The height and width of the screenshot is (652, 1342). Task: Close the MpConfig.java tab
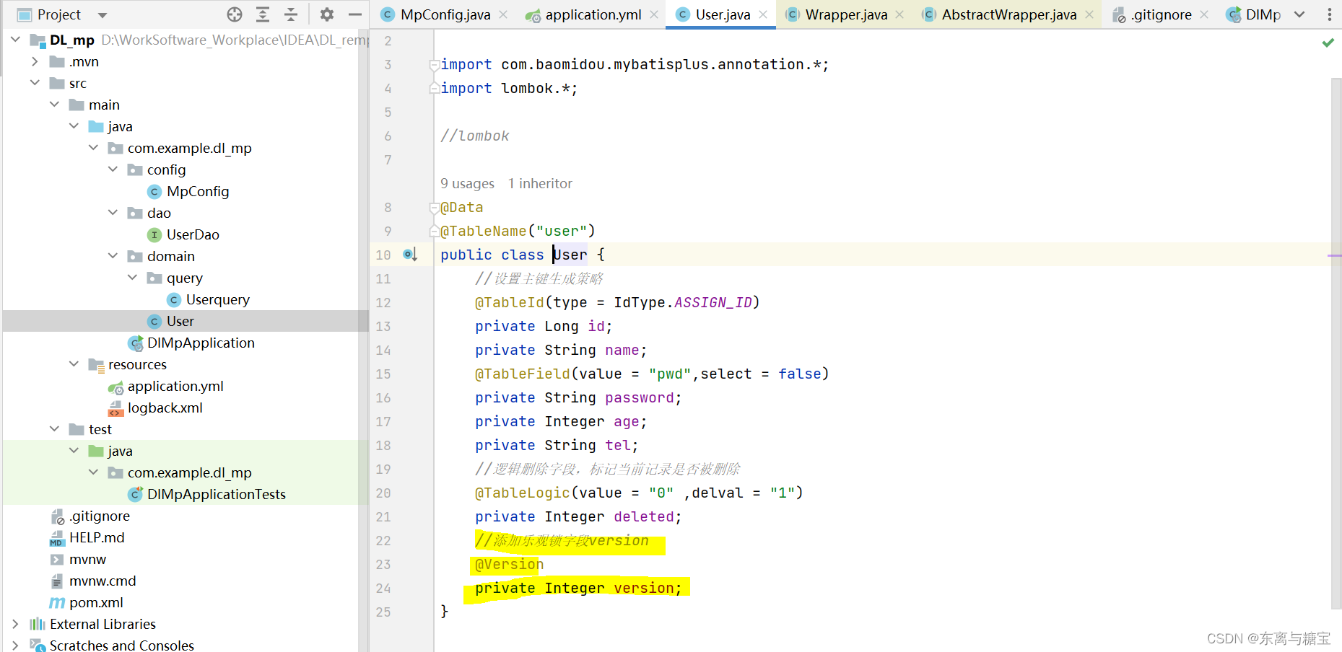tap(503, 14)
